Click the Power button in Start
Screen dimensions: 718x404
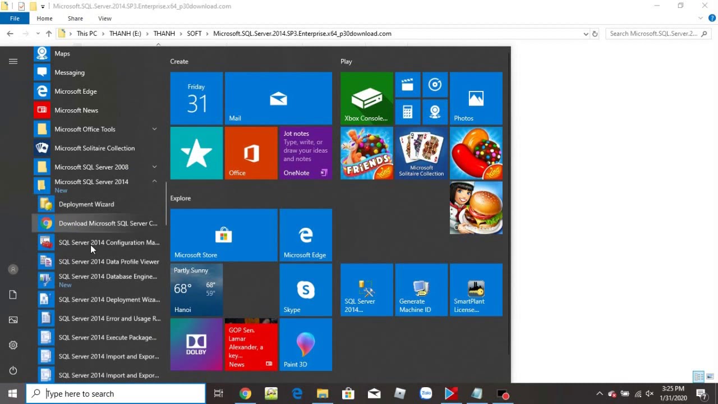pyautogui.click(x=13, y=370)
